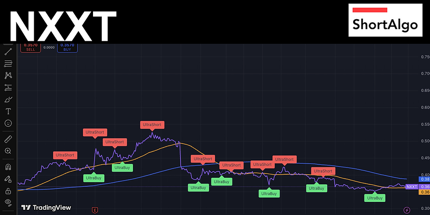Click the large NXXT ticker title
Image resolution: width=430 pixels, height=215 pixels.
point(63,26)
